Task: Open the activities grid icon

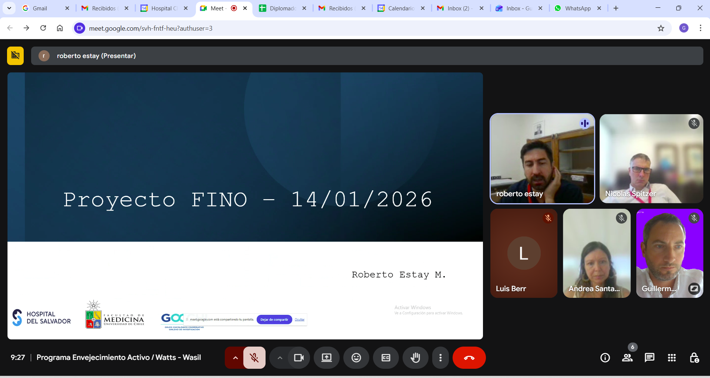Action: 672,358
